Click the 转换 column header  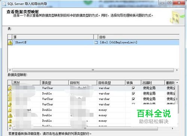point(133,83)
